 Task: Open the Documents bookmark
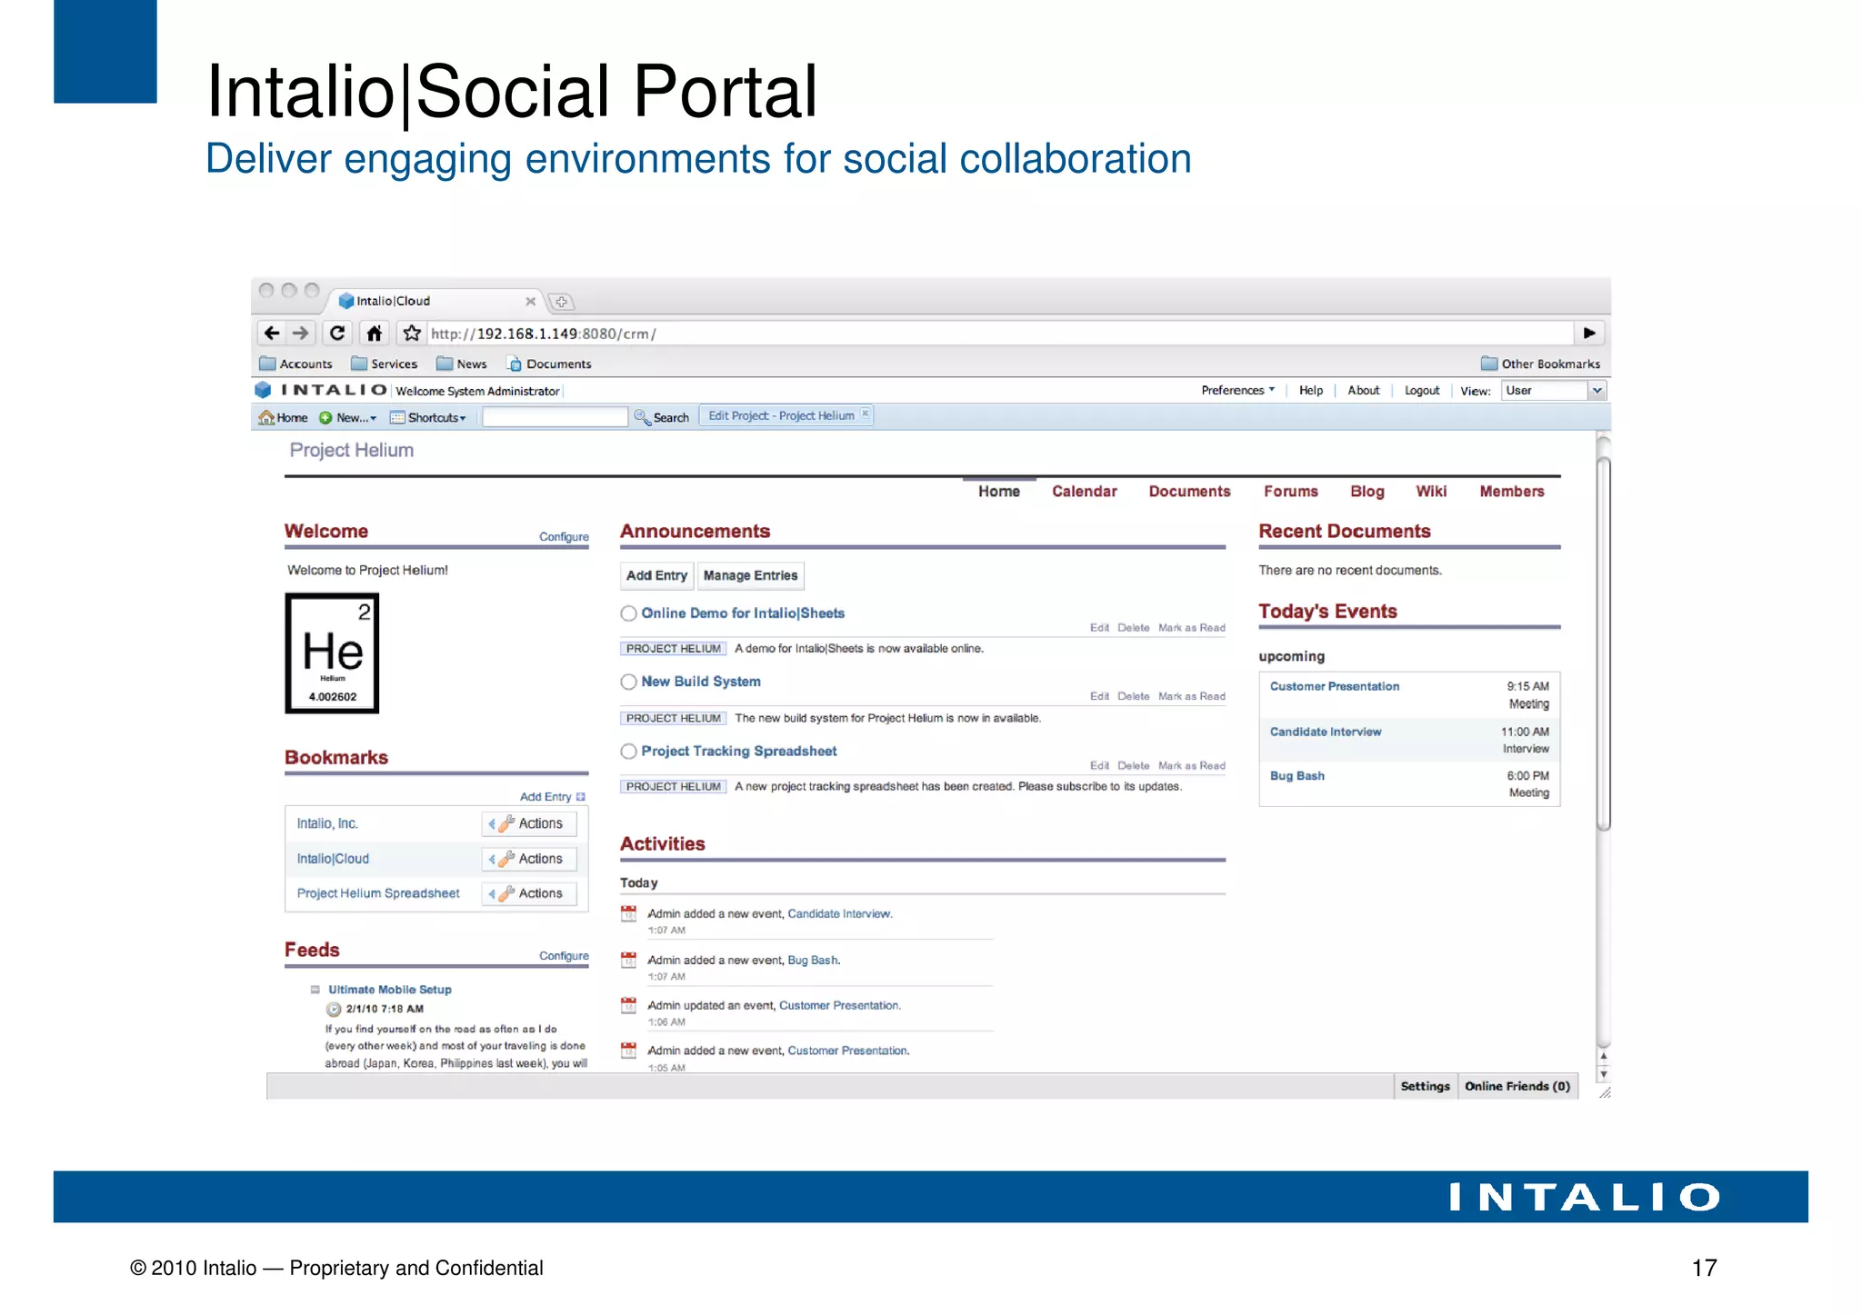click(x=548, y=364)
